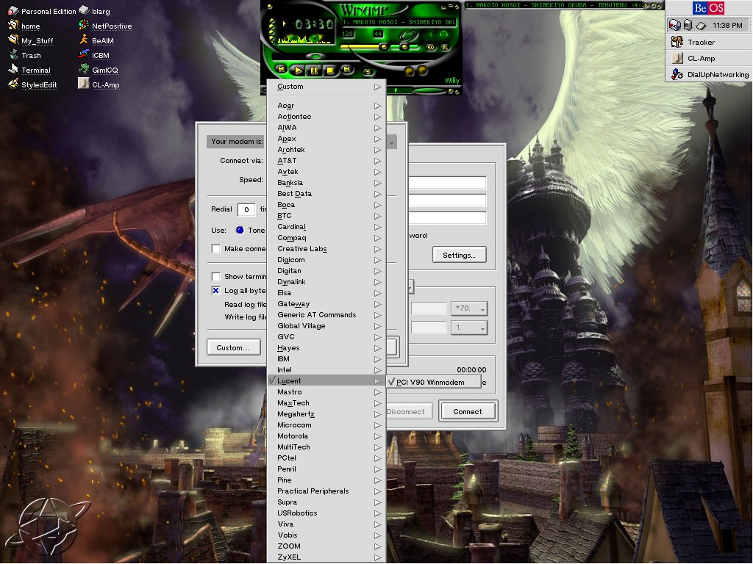Screen dimensions: 753x564
Task: Click the eject button in the player
Action: point(368,72)
